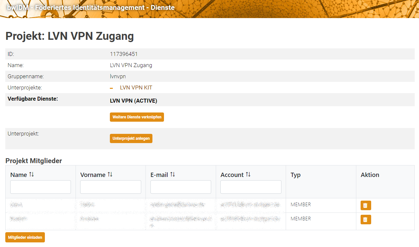Focus the Name filter text field

coord(41,187)
